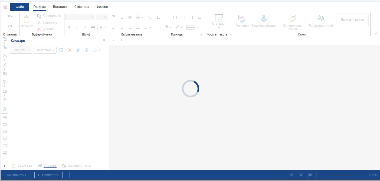Paste using the Вставить clipboard button
This screenshot has width=380, height=181.
(x=28, y=22)
